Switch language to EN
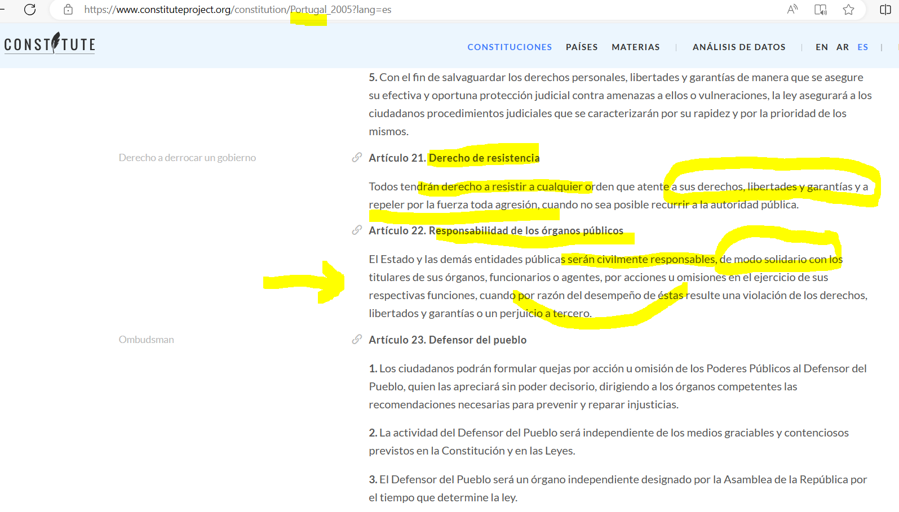This screenshot has height=512, width=899. pos(822,47)
